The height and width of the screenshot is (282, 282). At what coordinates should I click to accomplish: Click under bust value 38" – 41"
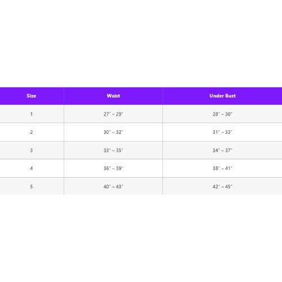point(222,168)
